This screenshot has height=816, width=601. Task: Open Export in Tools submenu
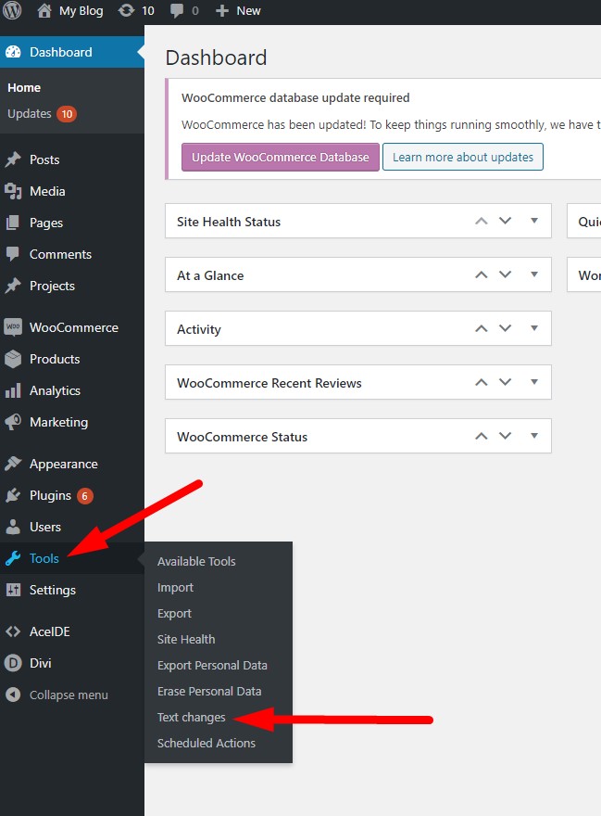[x=174, y=614]
